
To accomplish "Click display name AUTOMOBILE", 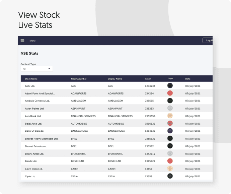I will (116, 124).
